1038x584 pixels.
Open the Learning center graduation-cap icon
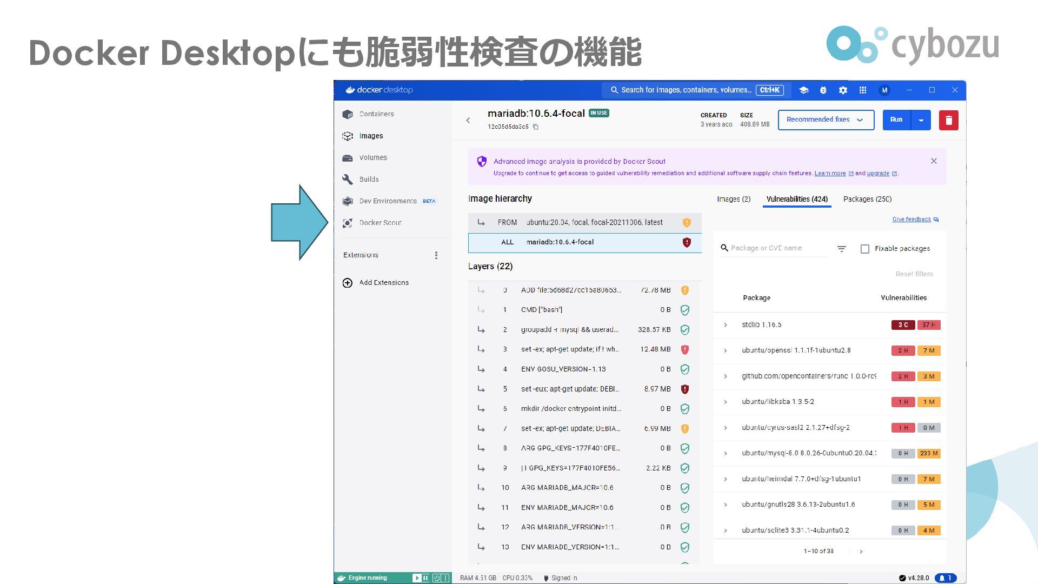804,90
